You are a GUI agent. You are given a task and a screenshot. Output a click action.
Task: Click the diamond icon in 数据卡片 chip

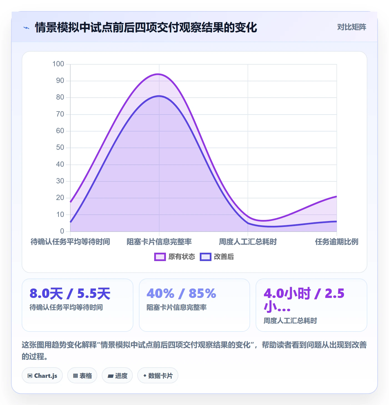click(x=145, y=376)
